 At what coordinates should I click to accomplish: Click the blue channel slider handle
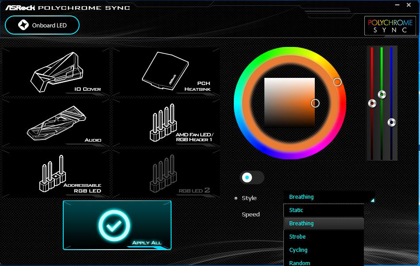click(x=392, y=123)
